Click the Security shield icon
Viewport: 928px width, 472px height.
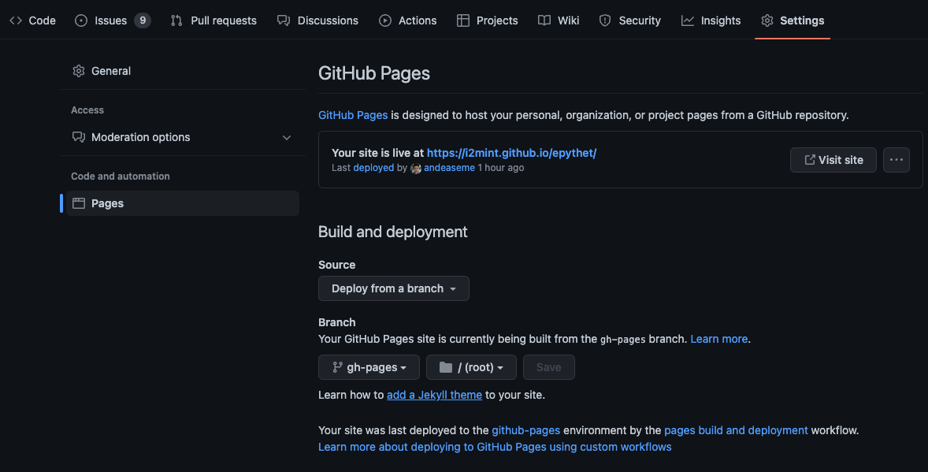[605, 20]
